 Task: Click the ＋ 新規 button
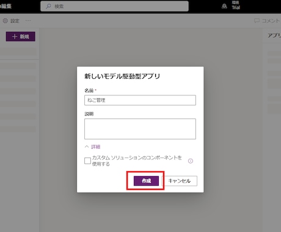click(x=20, y=37)
